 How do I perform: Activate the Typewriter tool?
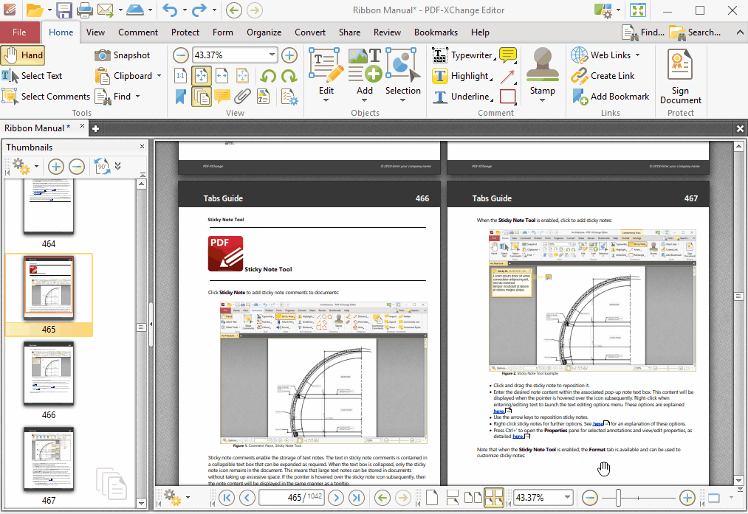pos(464,55)
